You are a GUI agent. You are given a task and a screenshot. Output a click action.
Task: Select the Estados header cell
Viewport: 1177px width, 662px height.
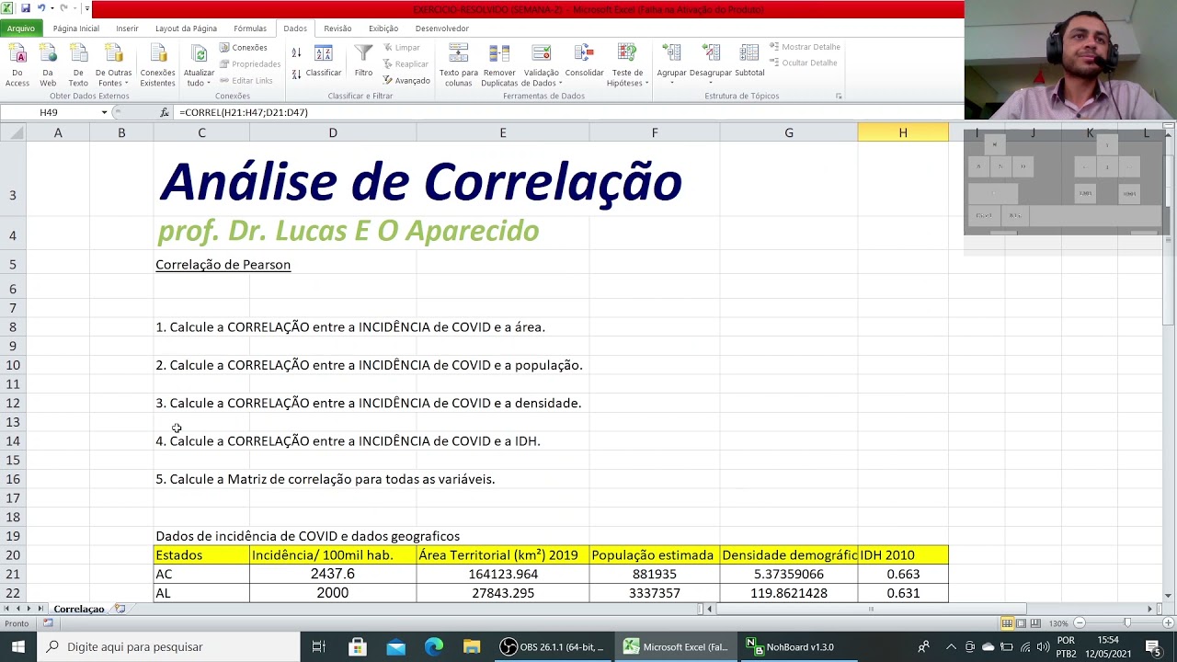point(201,555)
